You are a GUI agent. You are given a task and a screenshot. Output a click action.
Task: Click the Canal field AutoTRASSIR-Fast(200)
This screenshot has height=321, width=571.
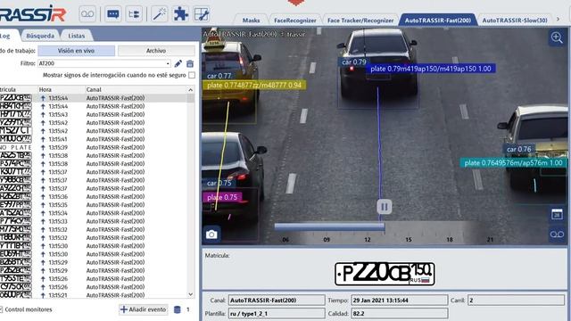[x=277, y=300]
